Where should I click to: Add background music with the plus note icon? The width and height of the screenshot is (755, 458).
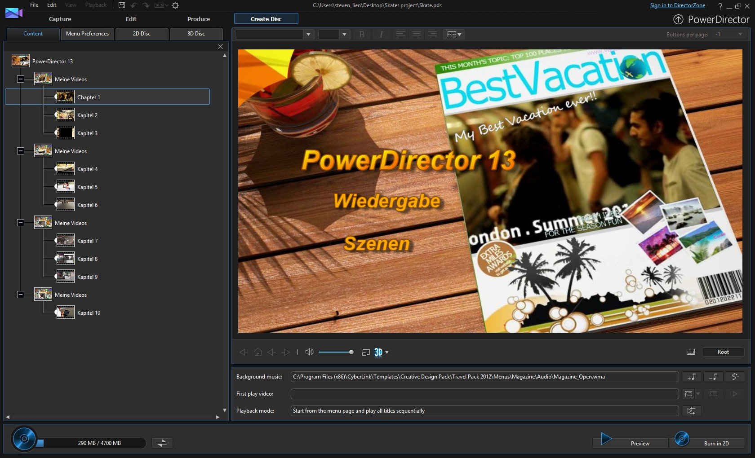click(x=692, y=377)
